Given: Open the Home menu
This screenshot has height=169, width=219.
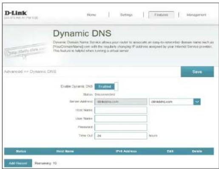Looking at the screenshot, I should (x=91, y=15).
